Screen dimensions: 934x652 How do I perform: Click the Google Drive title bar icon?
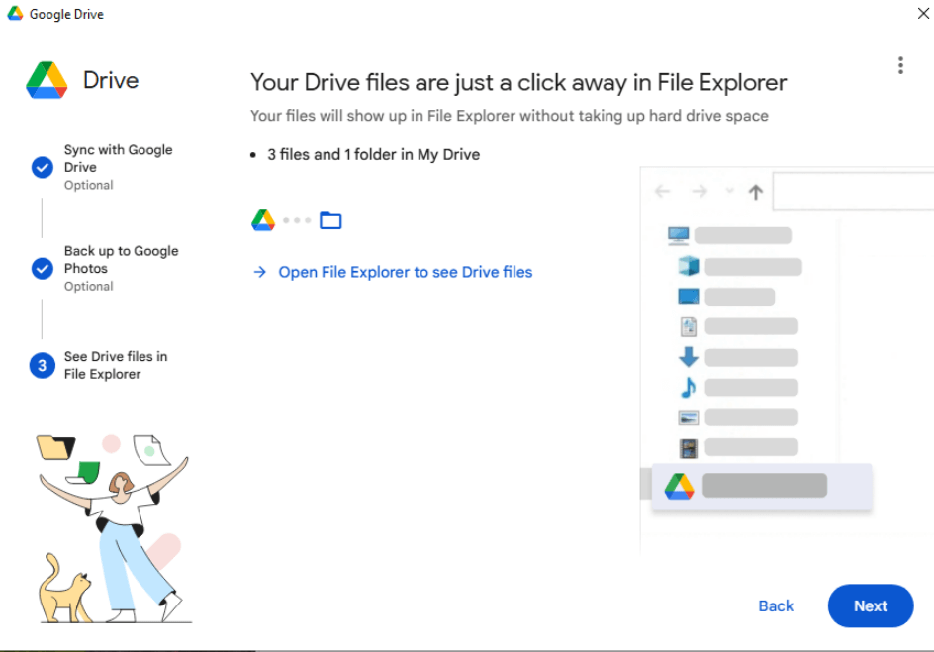15,14
